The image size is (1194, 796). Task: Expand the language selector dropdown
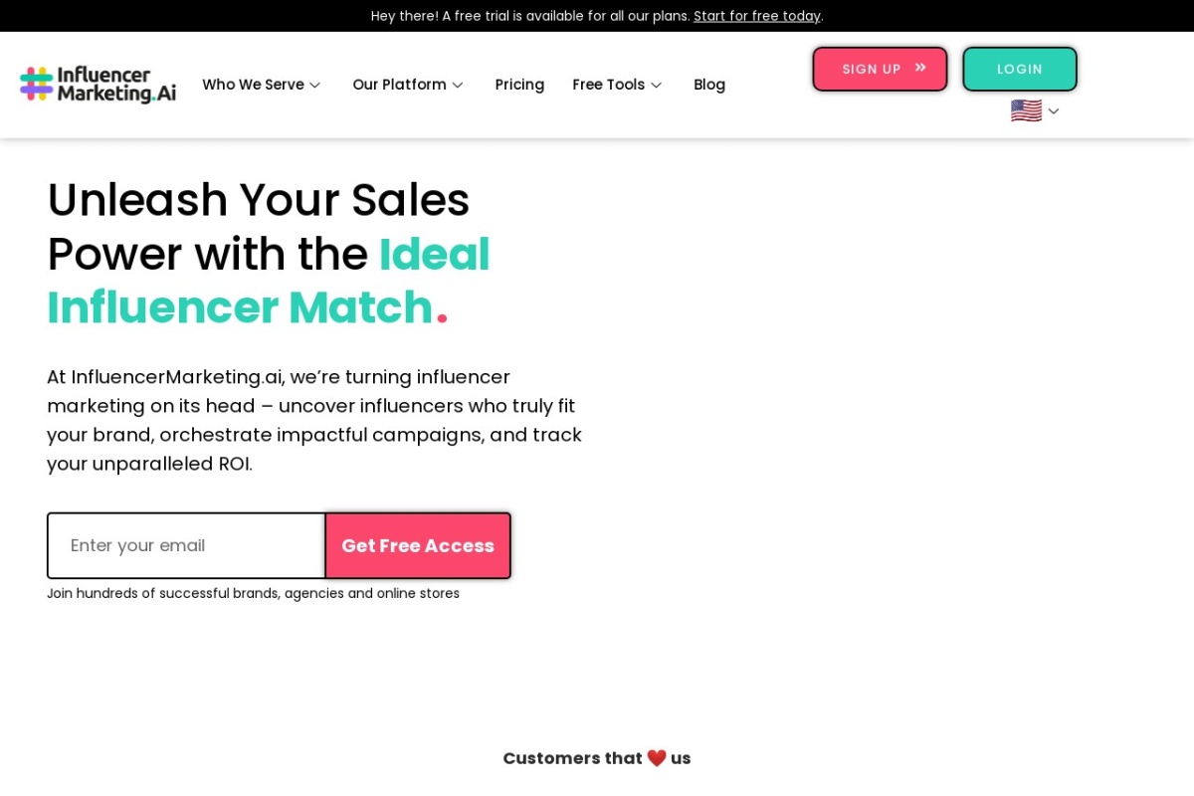coord(1053,110)
